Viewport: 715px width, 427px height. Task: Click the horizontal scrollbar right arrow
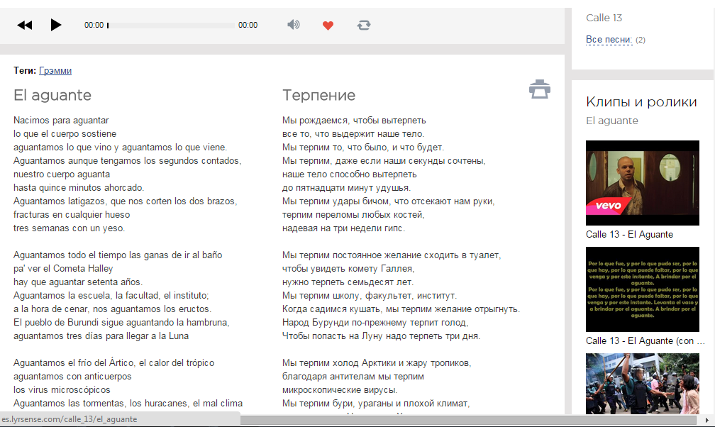tap(706, 420)
